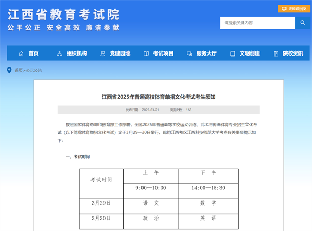This screenshot has width=312, height=231.
Task: Click the news icon beside 院校资讯
Action: (x=276, y=53)
